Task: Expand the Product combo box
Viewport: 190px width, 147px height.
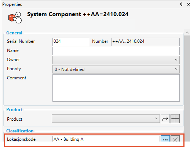Action: (106, 118)
